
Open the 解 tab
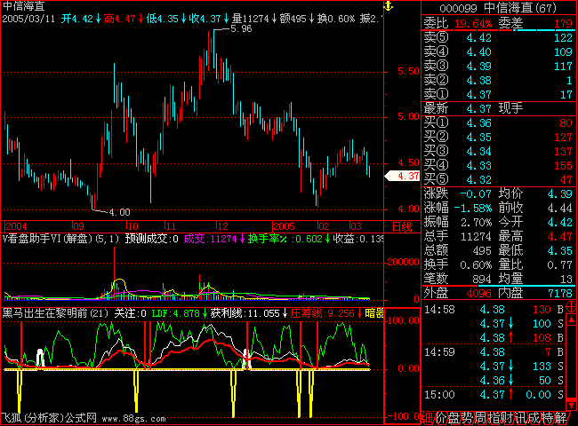(561, 418)
